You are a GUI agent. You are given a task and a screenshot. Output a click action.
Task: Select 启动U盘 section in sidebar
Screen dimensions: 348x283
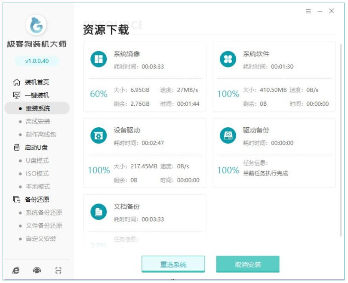click(36, 148)
